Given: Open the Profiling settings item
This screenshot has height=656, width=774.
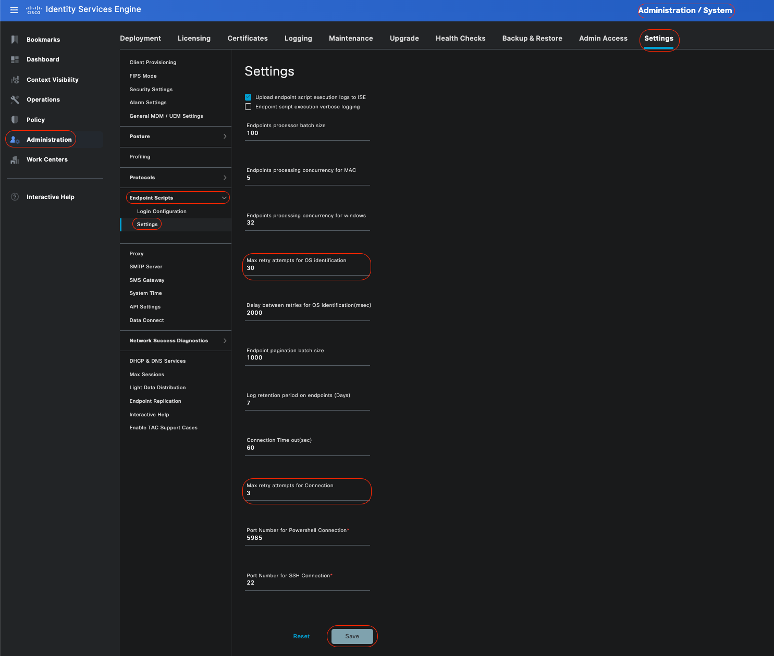Looking at the screenshot, I should point(140,157).
